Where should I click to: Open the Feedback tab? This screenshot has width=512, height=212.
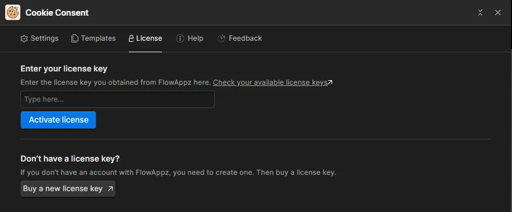click(240, 38)
